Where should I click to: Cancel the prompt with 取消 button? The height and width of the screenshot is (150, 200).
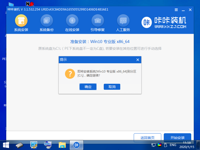coord(112,87)
